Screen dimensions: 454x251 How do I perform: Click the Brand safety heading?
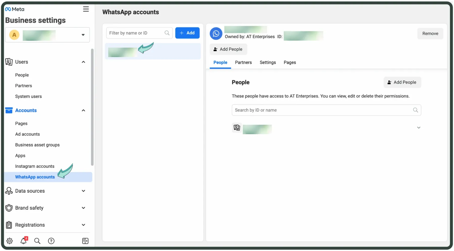[x=29, y=208]
